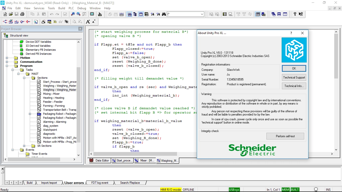The width and height of the screenshot is (342, 192).
Task: Switch to the Data Editor tab
Action: click(x=99, y=160)
